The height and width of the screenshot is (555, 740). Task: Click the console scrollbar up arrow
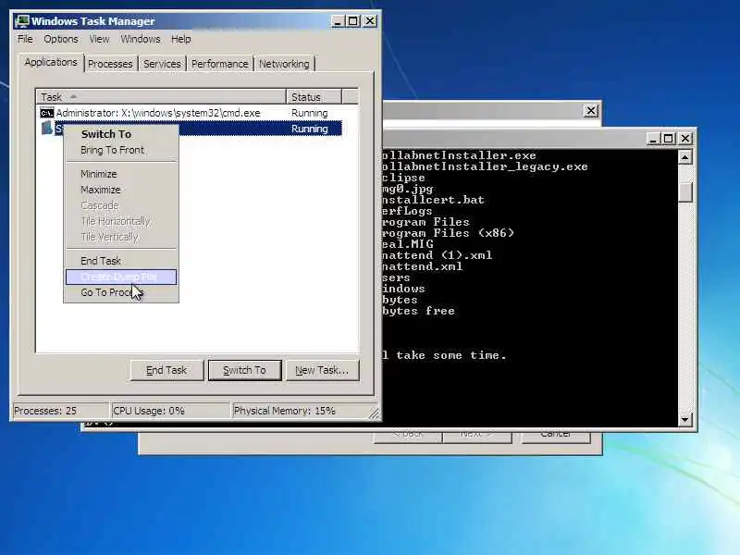click(685, 157)
